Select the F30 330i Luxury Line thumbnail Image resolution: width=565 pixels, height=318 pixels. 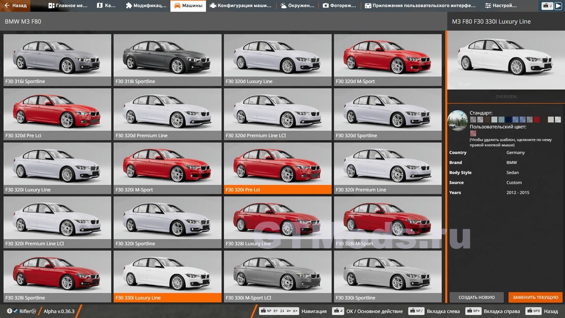click(x=168, y=277)
